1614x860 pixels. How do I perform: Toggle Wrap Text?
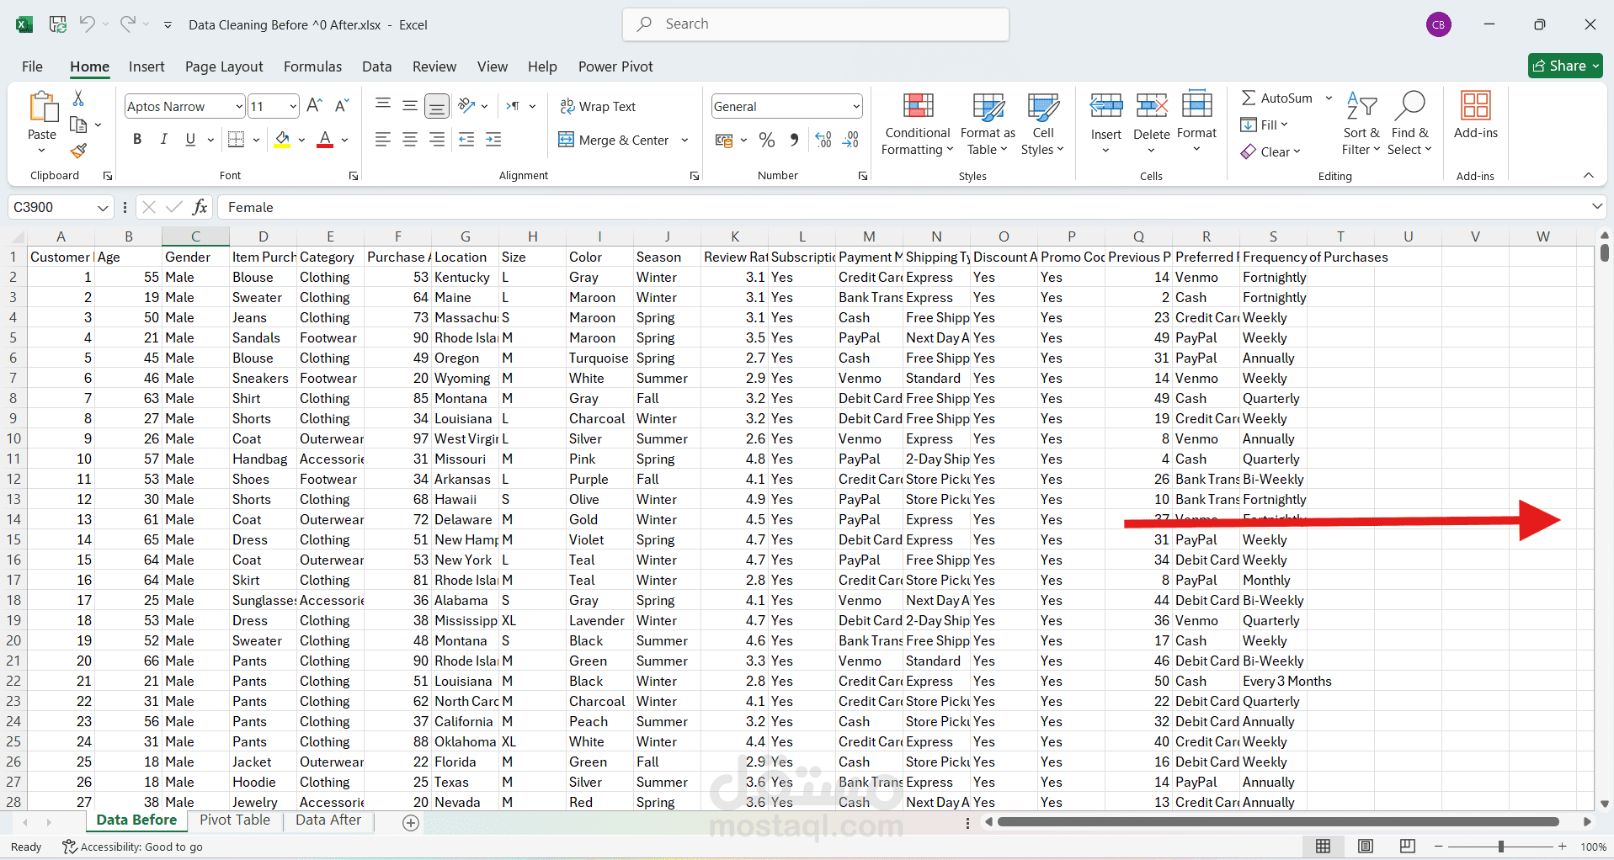(598, 106)
